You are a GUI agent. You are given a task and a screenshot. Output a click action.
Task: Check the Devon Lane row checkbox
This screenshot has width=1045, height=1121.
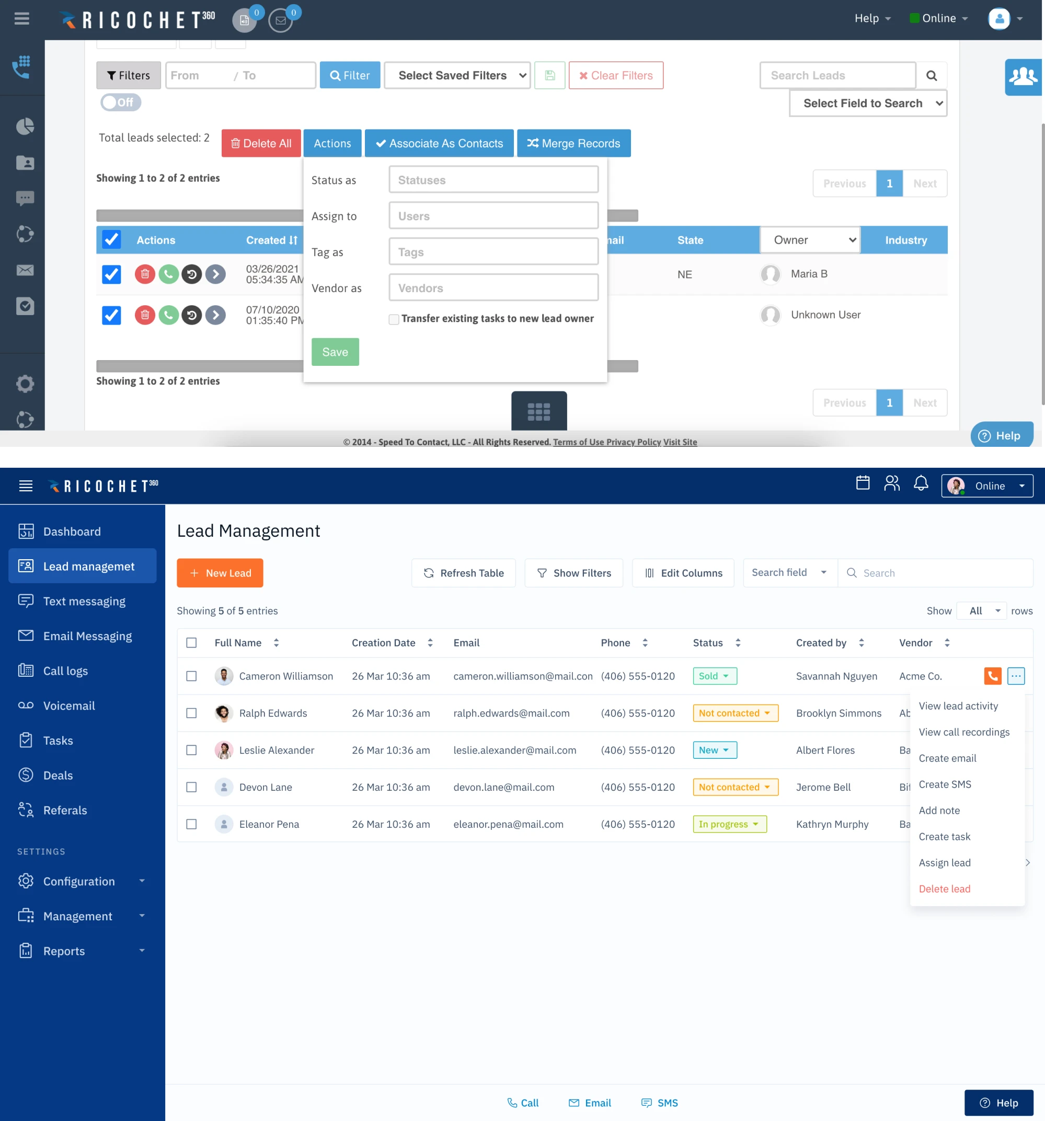pyautogui.click(x=192, y=787)
